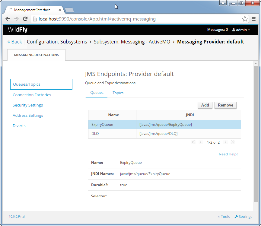
Task: Click the JNDI Names value java:/jms/queue/ExpiryQueue
Action: click(x=145, y=174)
